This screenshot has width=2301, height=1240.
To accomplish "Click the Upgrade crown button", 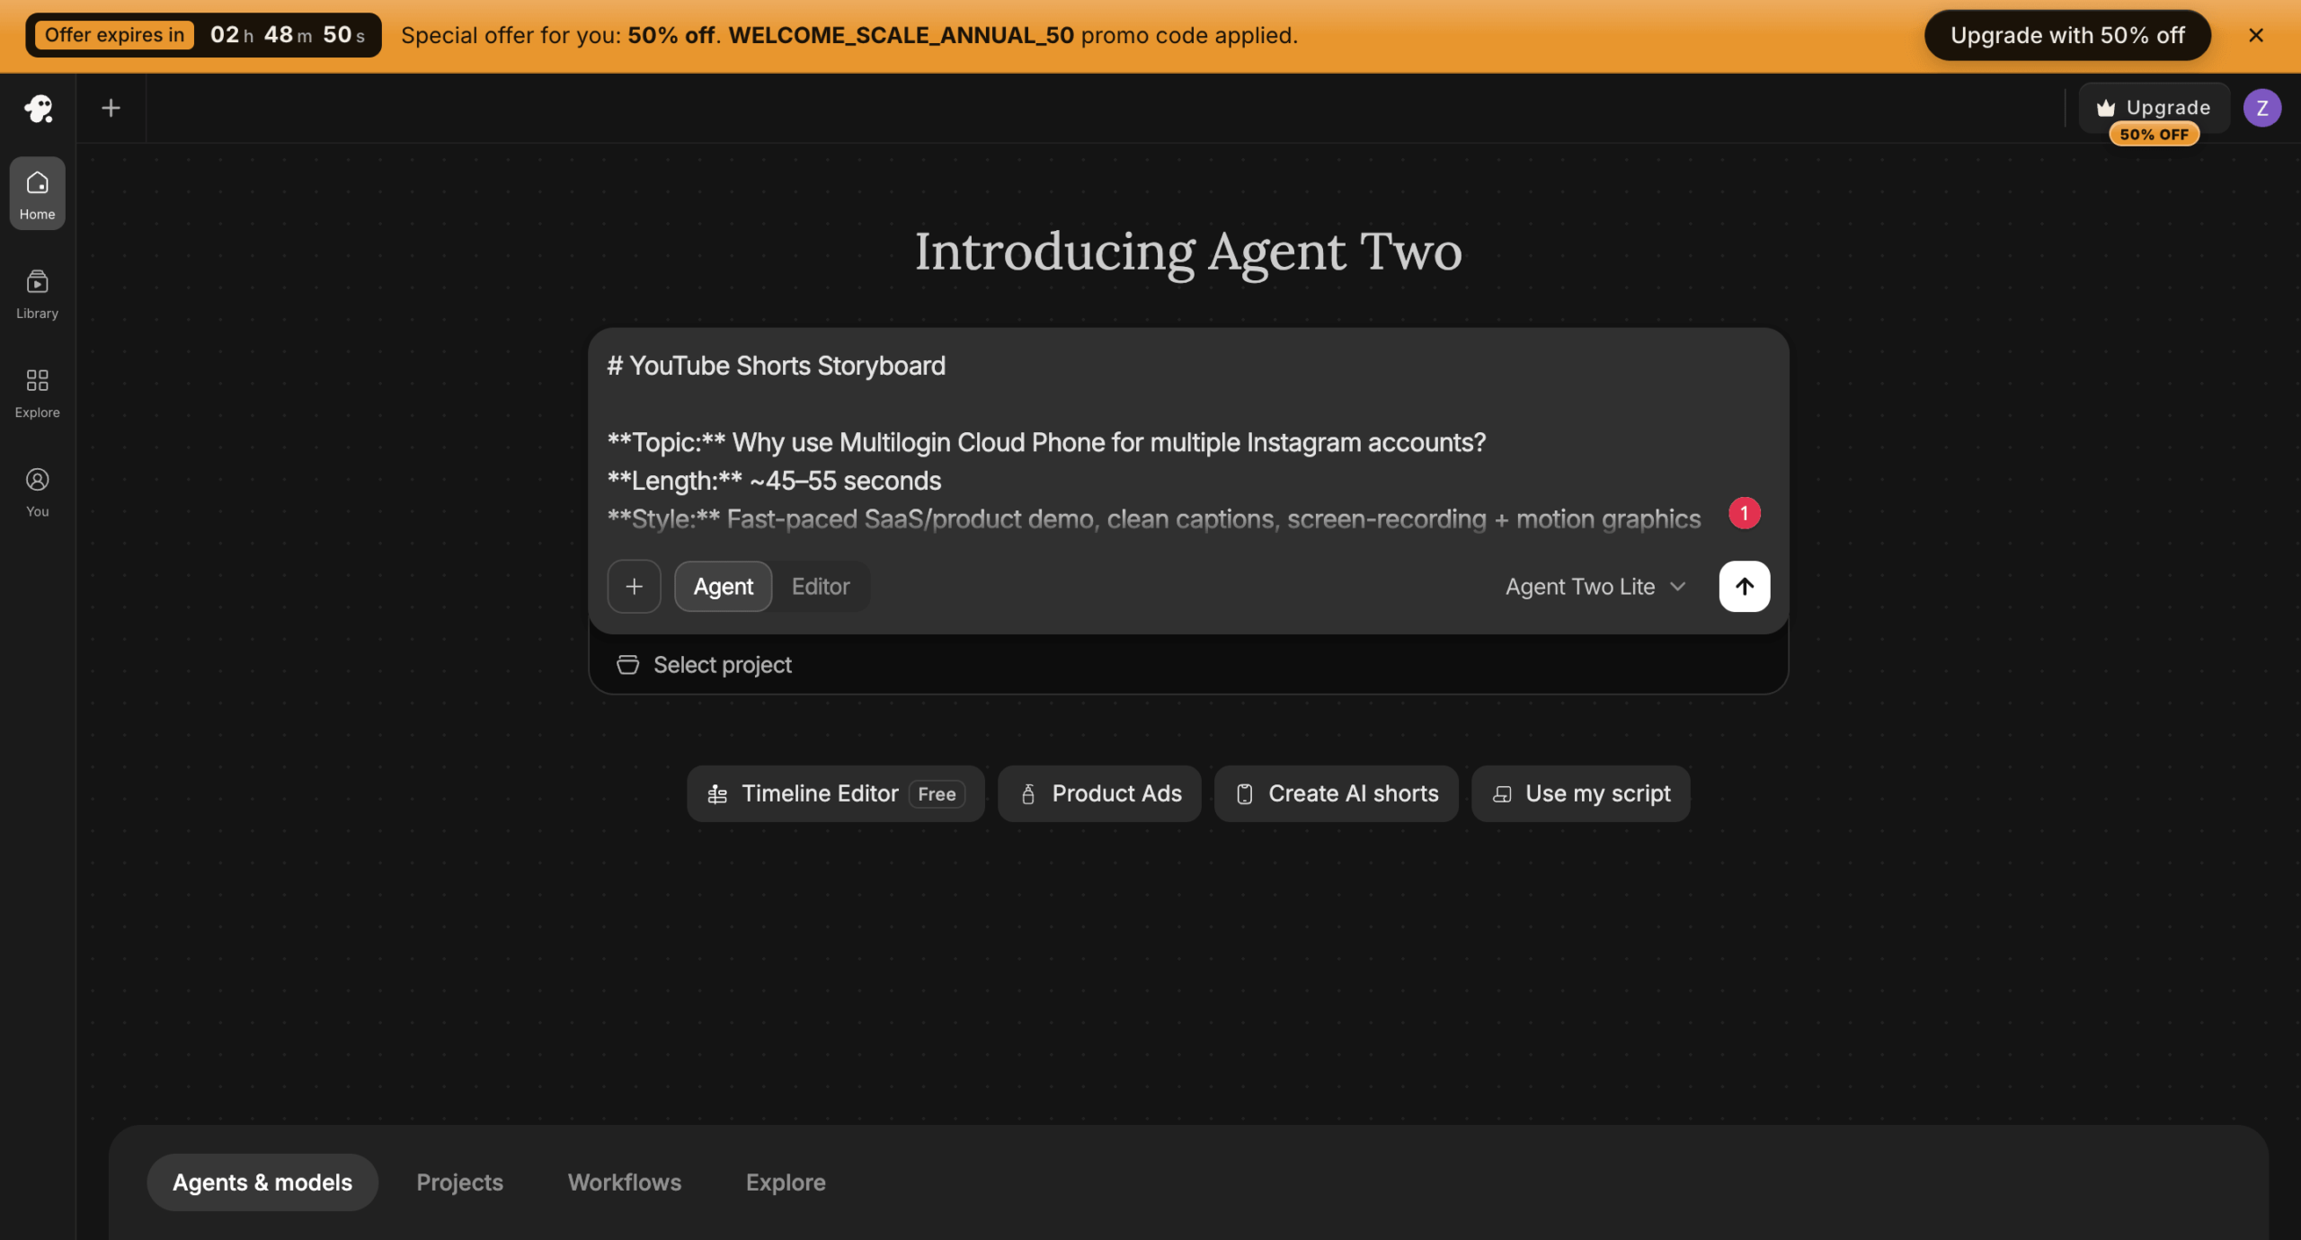I will 2154,108.
